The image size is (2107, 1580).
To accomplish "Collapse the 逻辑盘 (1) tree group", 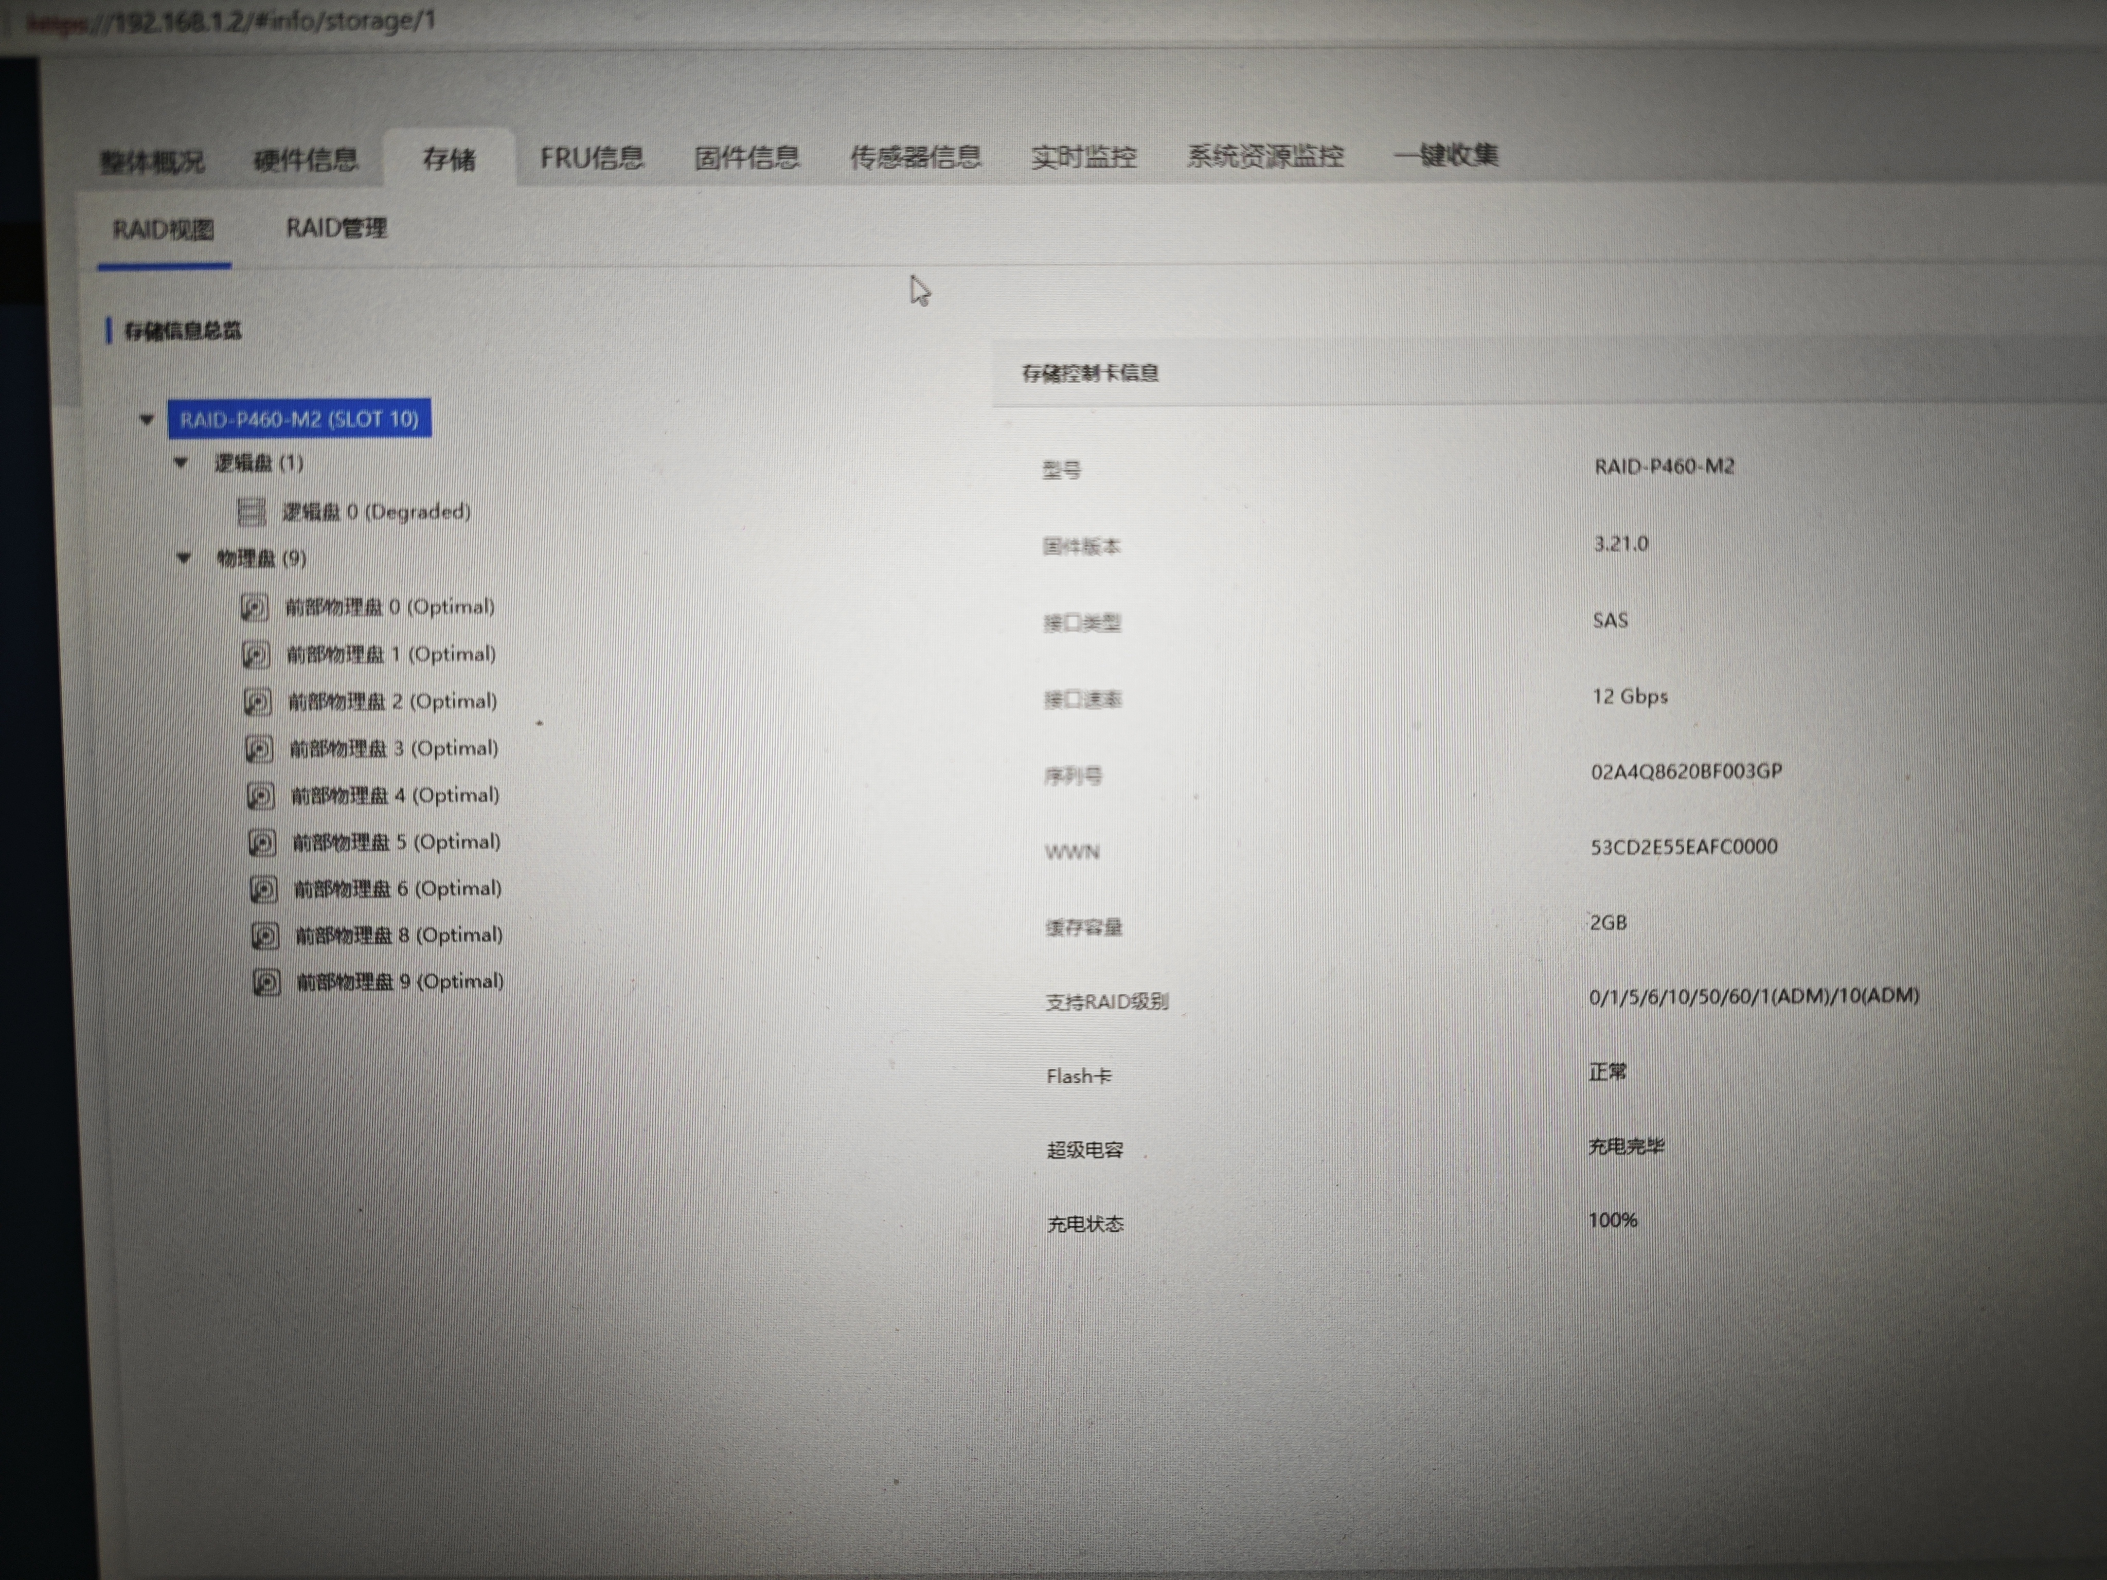I will [181, 463].
